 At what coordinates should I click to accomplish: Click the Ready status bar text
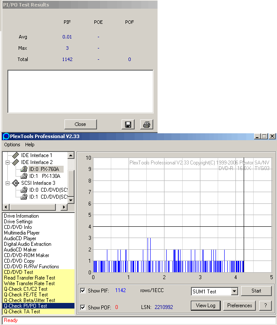(11, 320)
